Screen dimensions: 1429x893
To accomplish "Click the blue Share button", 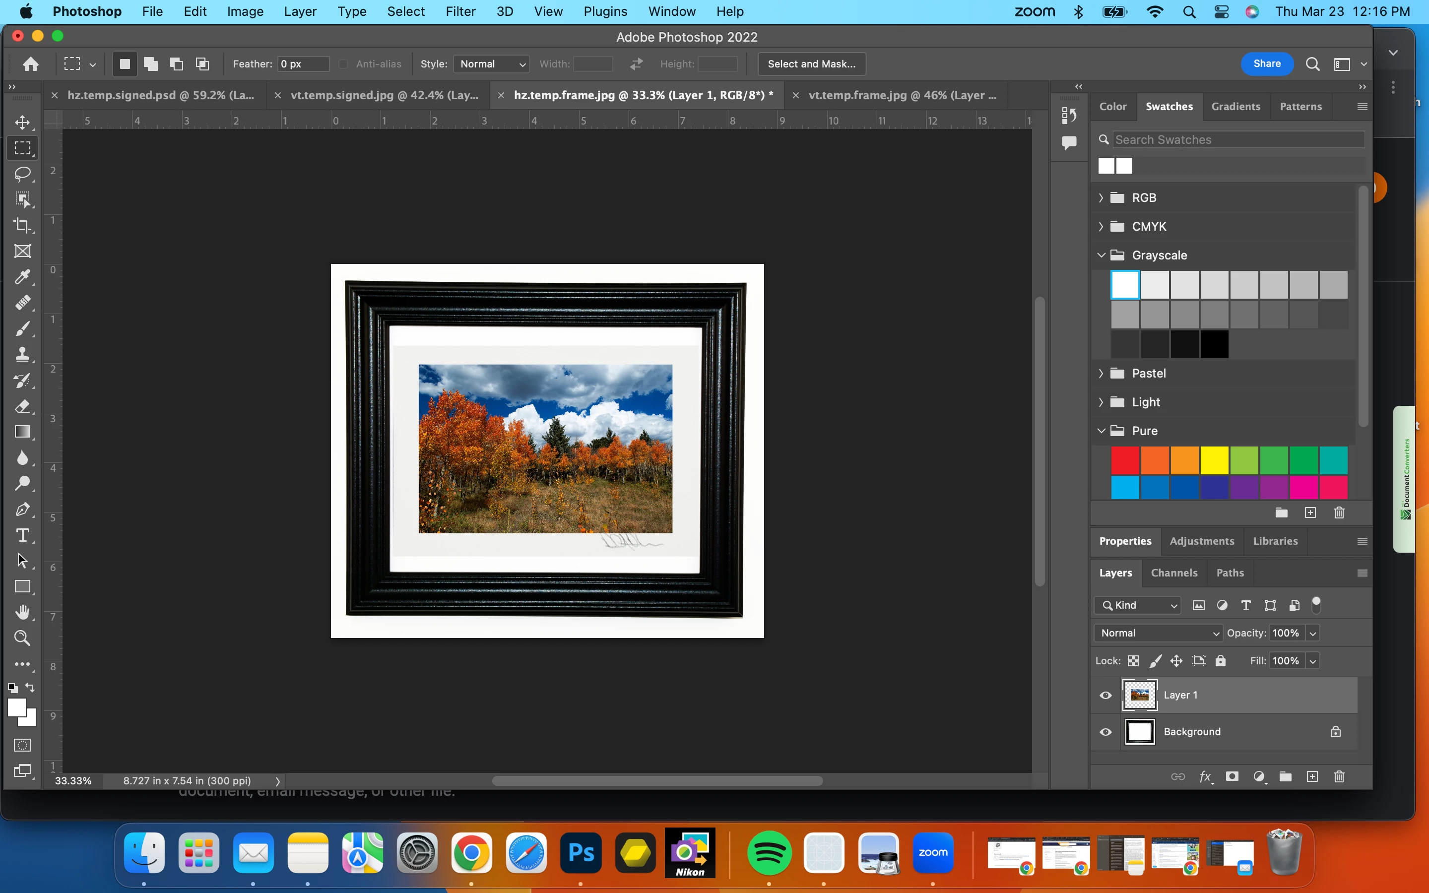I will [1267, 64].
